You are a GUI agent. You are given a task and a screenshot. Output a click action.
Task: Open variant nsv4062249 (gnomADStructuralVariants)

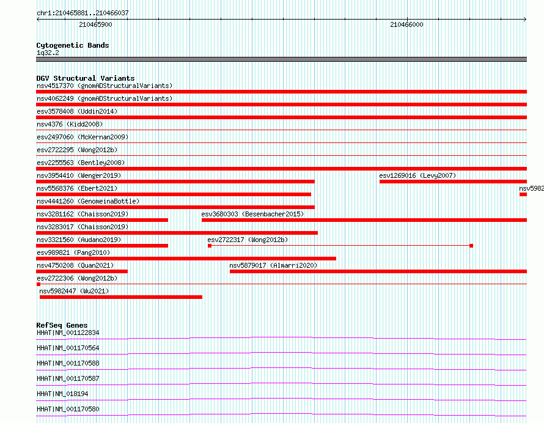coord(105,98)
